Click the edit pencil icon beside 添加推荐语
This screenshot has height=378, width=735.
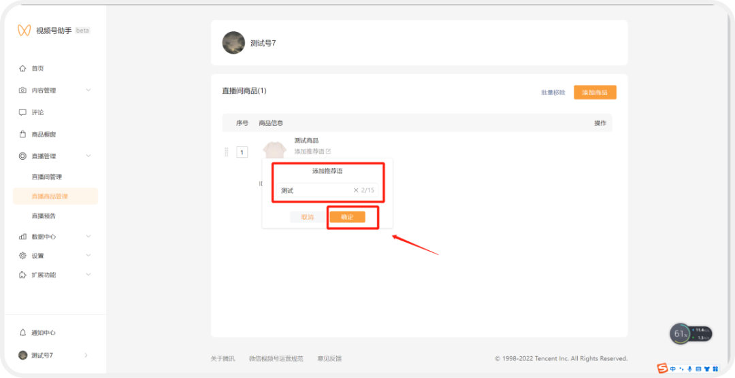[328, 152]
